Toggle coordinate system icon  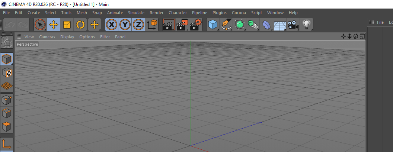(x=151, y=25)
